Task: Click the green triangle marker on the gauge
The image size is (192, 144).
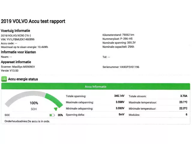Action: [x=55, y=109]
